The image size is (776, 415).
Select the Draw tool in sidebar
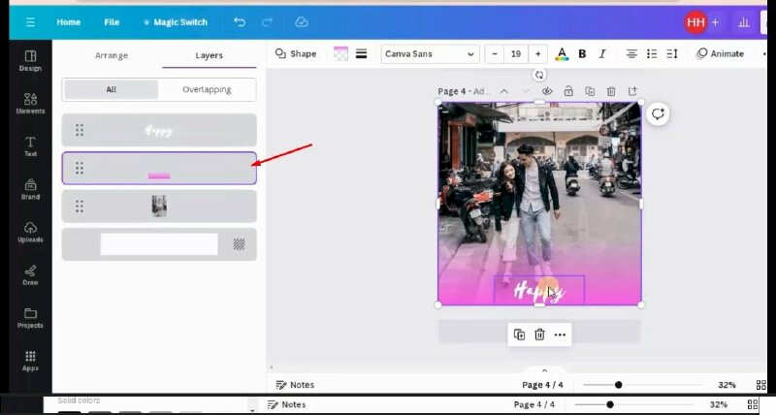(30, 274)
